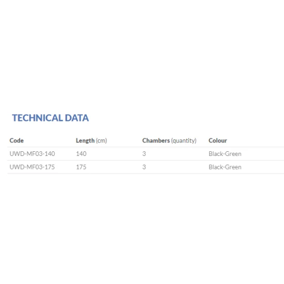Click the (cm) unit label
The image size is (284, 284).
click(x=101, y=140)
